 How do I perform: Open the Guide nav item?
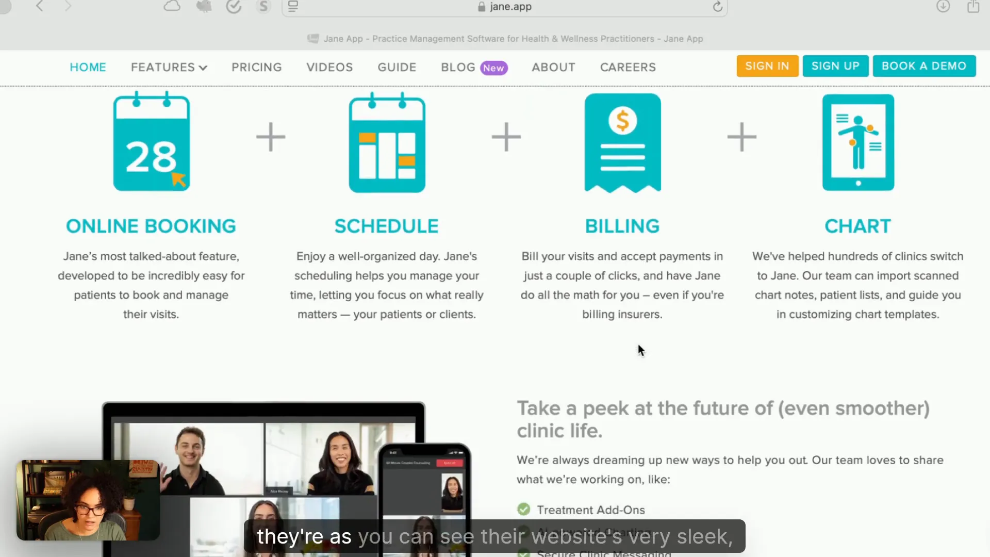click(x=397, y=67)
